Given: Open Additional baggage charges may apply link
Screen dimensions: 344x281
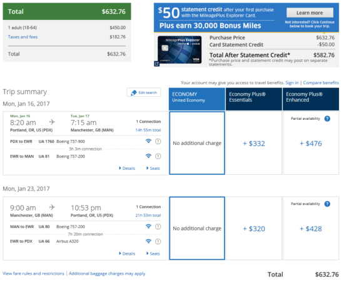Looking at the screenshot, I should [107, 274].
